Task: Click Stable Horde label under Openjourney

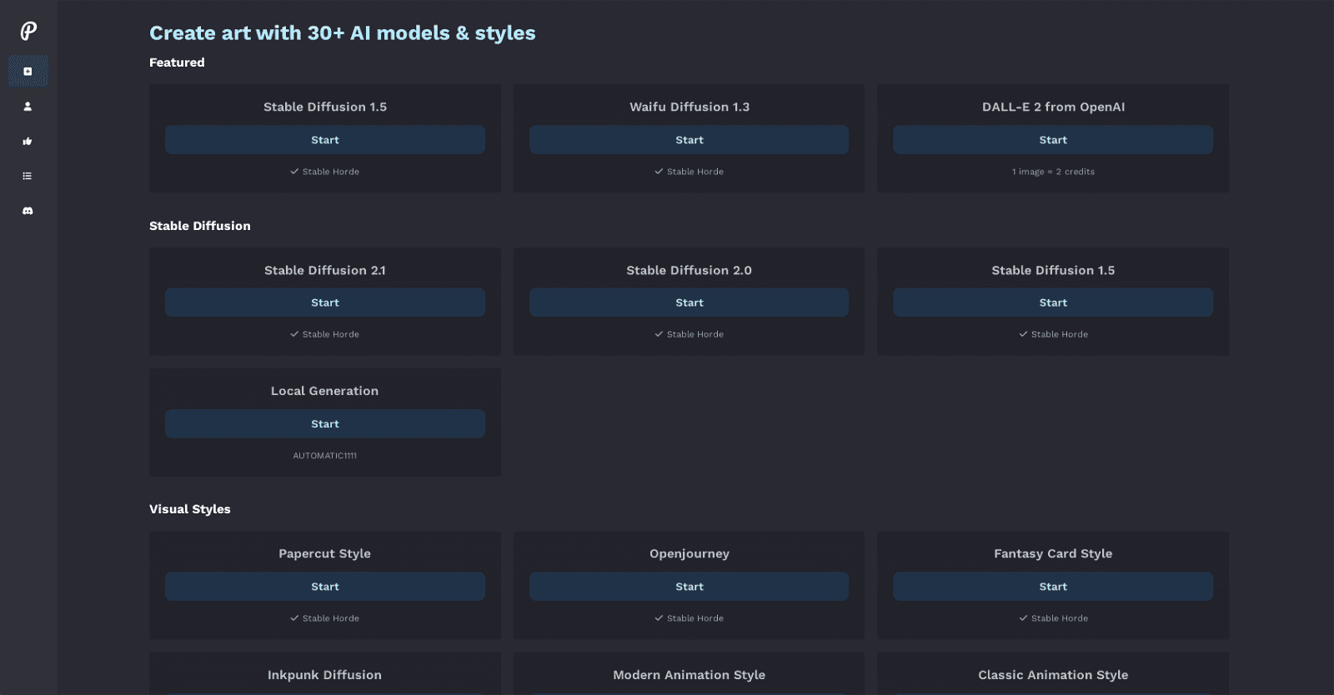Action: pos(694,618)
